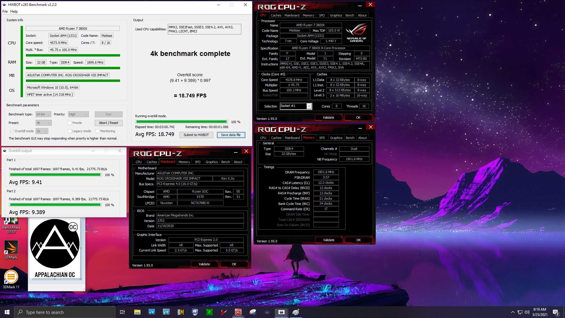Click the bar-chart with glasses taskbar icon
565x318 pixels.
pyautogui.click(x=166, y=312)
